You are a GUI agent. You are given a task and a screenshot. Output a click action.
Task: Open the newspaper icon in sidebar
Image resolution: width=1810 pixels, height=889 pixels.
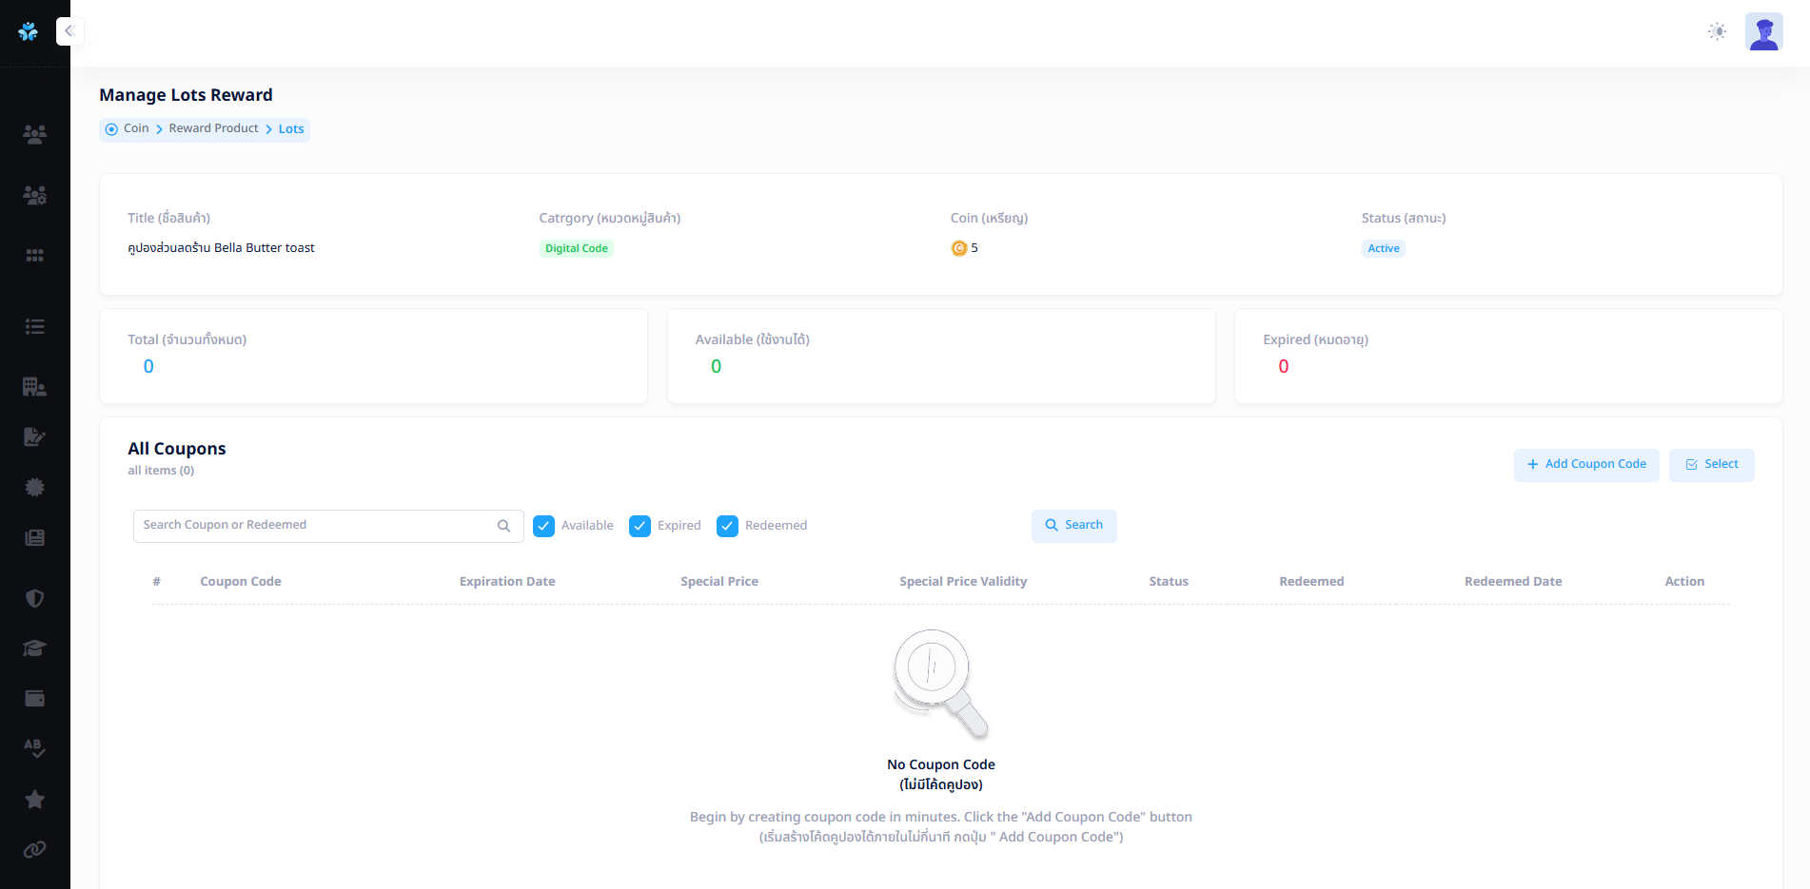click(34, 538)
